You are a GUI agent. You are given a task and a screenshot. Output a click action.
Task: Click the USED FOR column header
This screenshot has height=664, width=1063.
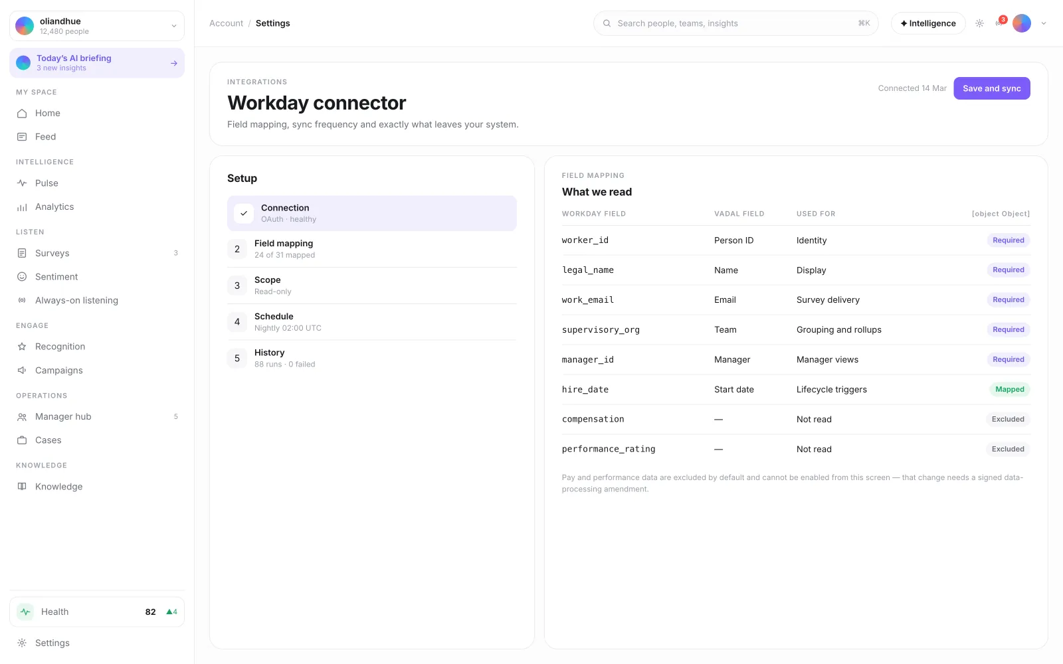pos(816,214)
